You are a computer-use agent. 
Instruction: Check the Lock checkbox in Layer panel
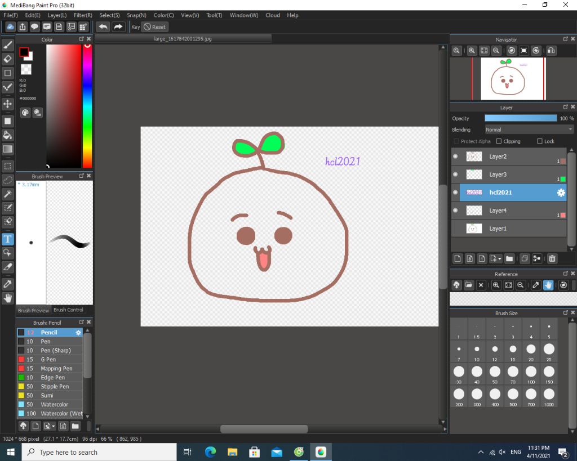click(x=540, y=141)
